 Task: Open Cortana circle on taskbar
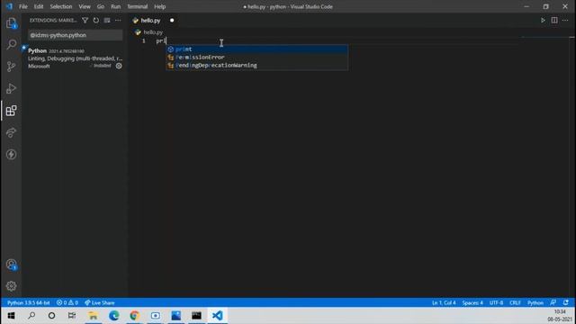pyautogui.click(x=52, y=316)
